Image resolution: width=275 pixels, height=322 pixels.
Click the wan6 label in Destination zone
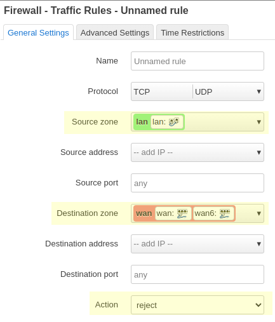[205, 213]
